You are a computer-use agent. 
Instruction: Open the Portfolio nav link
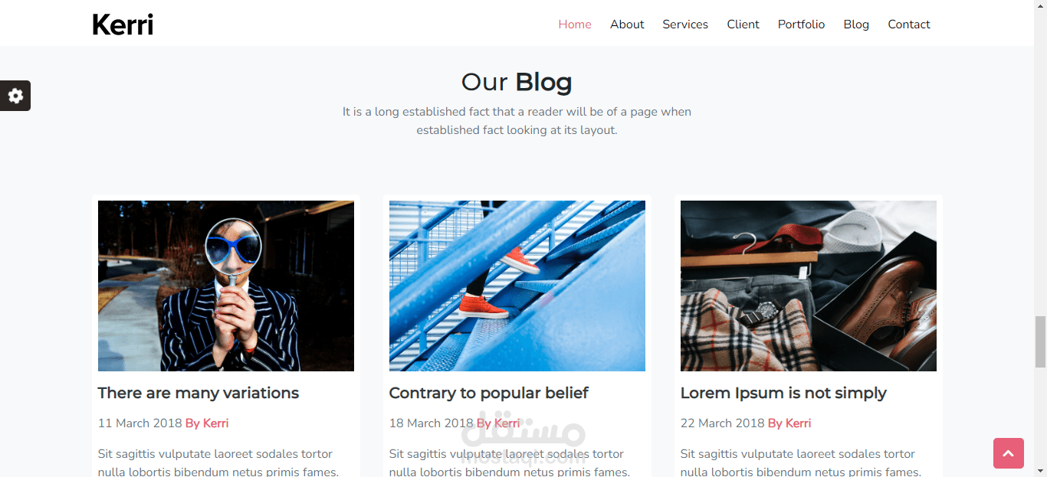click(801, 25)
